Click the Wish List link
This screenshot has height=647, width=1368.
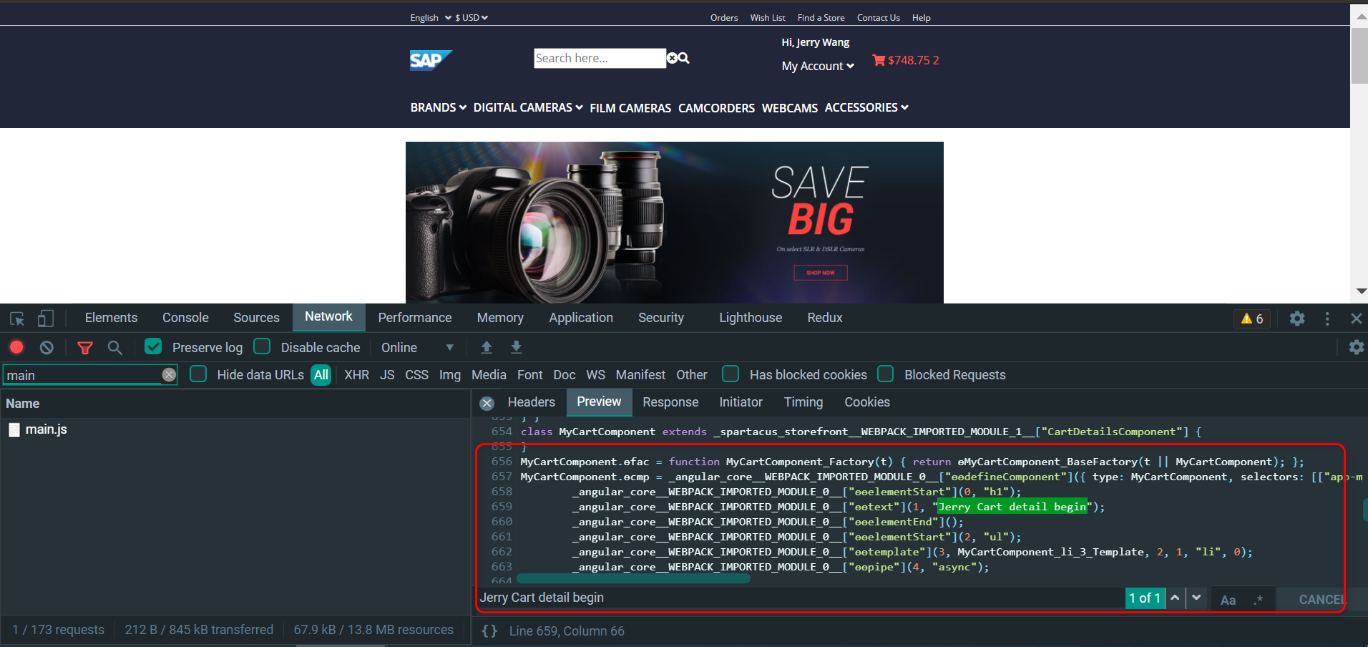(767, 18)
